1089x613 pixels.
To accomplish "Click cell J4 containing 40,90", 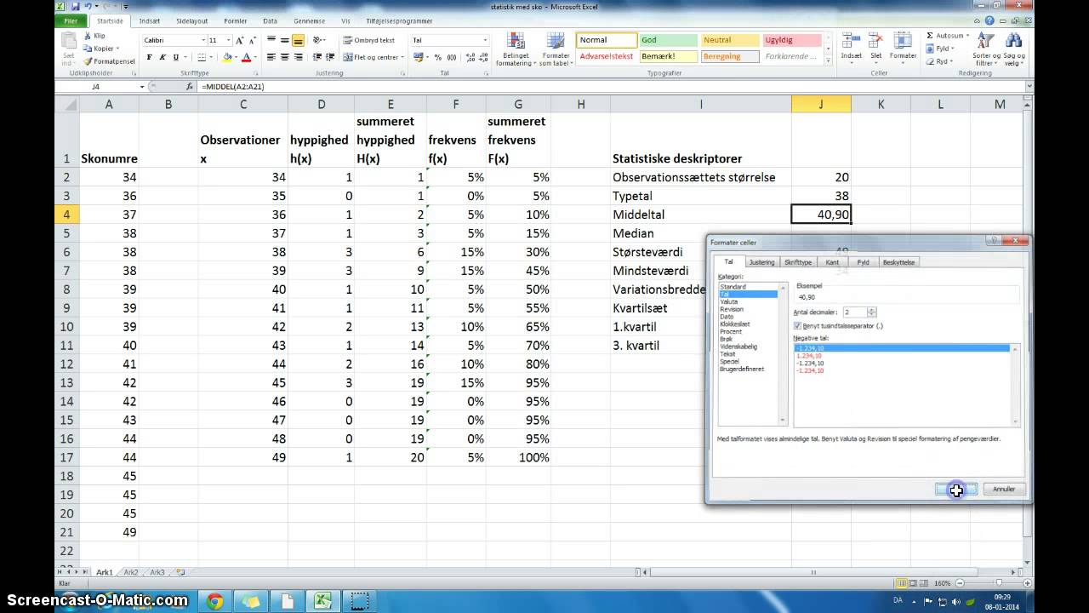I will pyautogui.click(x=821, y=215).
